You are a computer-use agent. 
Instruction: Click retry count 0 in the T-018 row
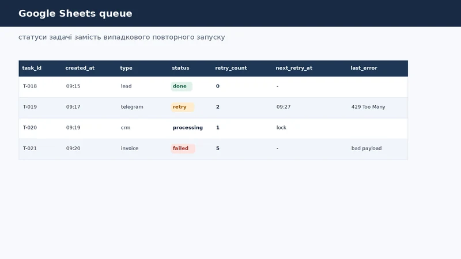218,86
